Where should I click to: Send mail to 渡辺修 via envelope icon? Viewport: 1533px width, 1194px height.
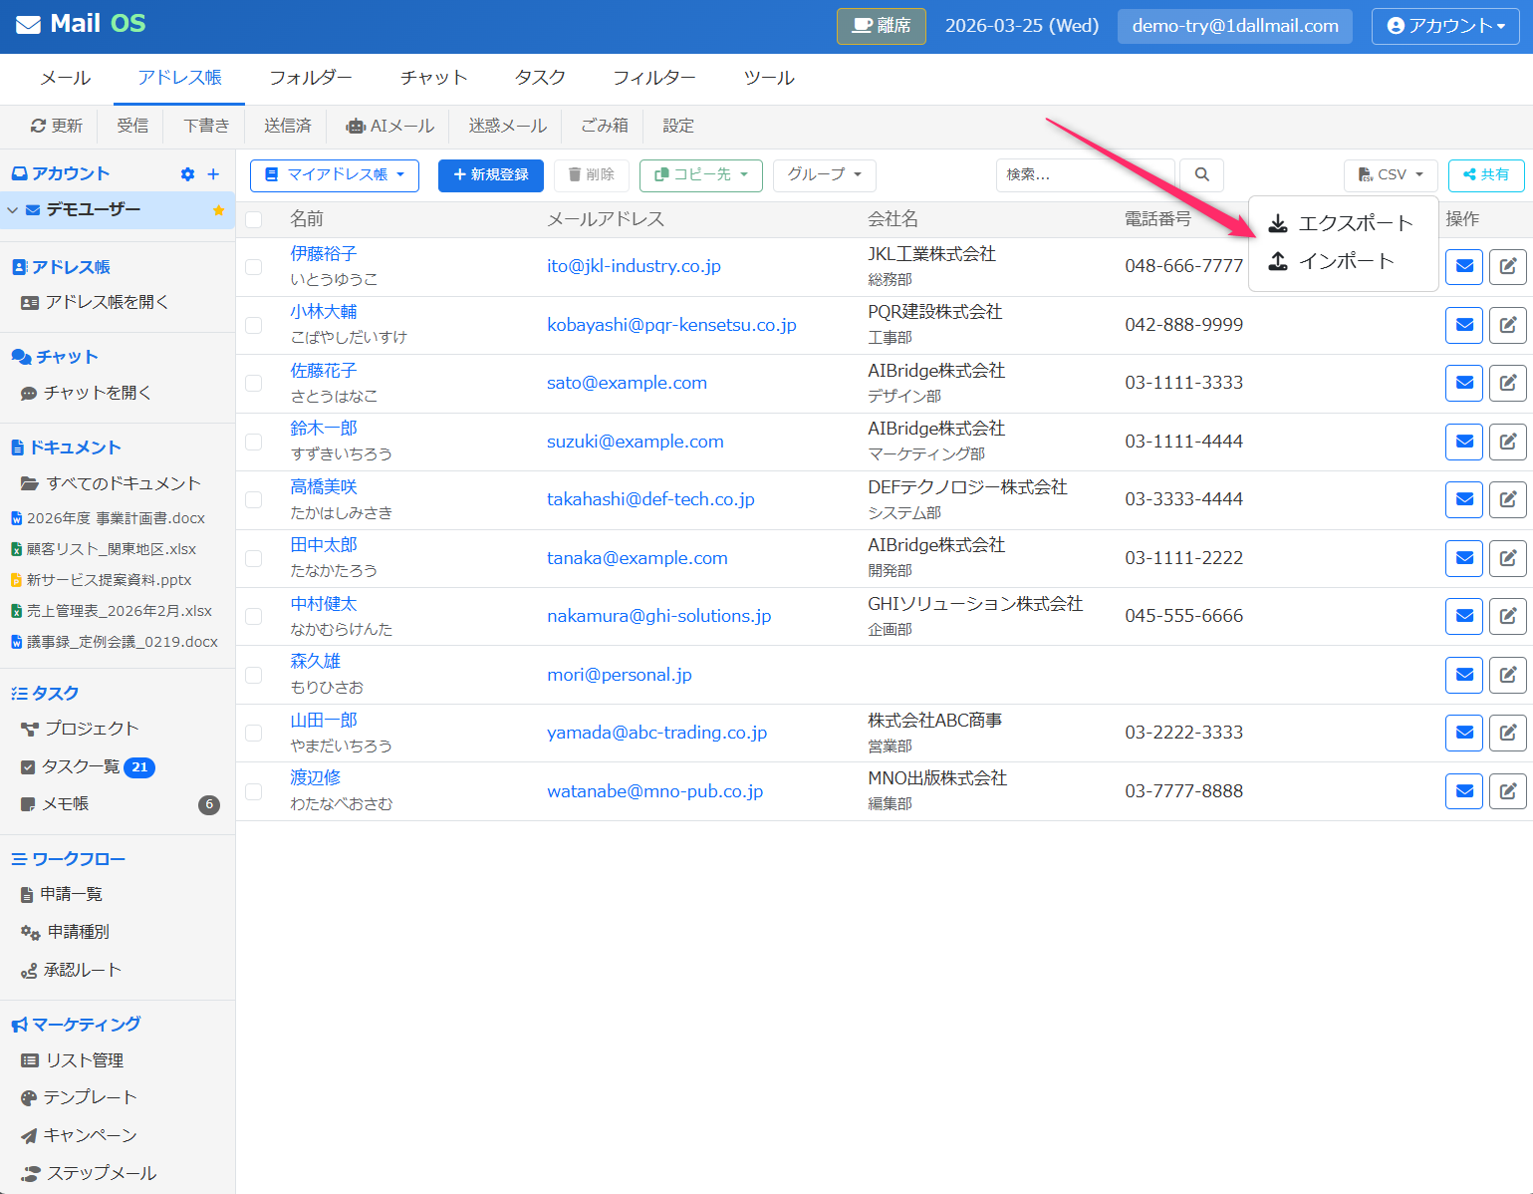1464,791
